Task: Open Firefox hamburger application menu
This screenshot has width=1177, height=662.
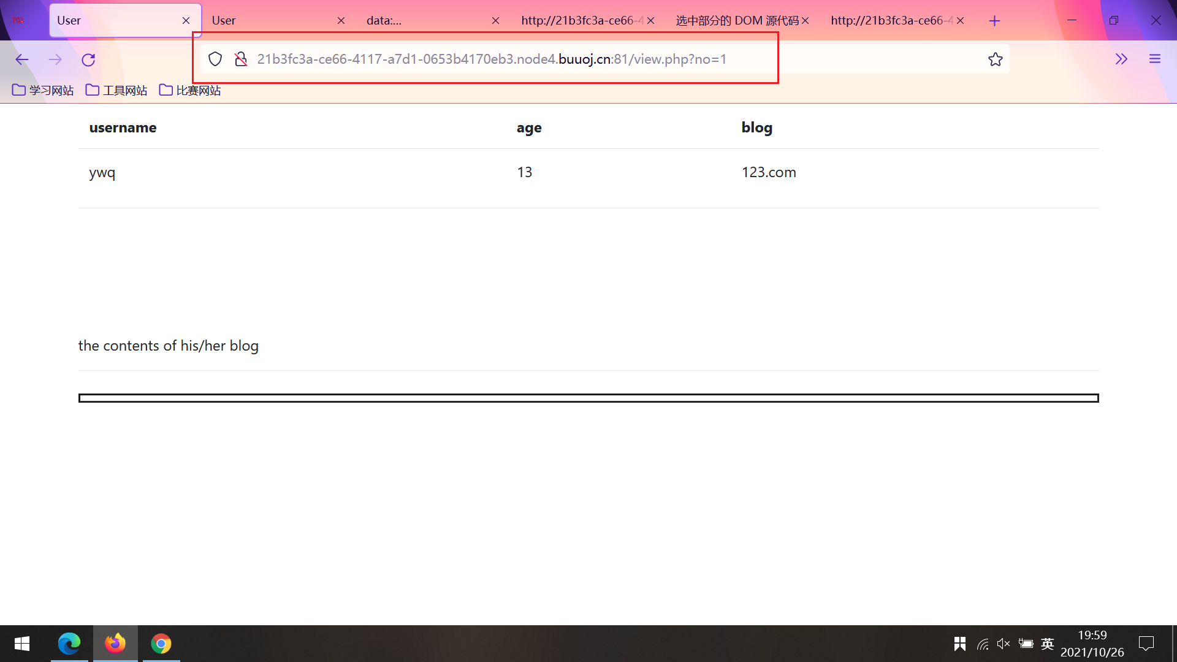Action: pos(1155,59)
